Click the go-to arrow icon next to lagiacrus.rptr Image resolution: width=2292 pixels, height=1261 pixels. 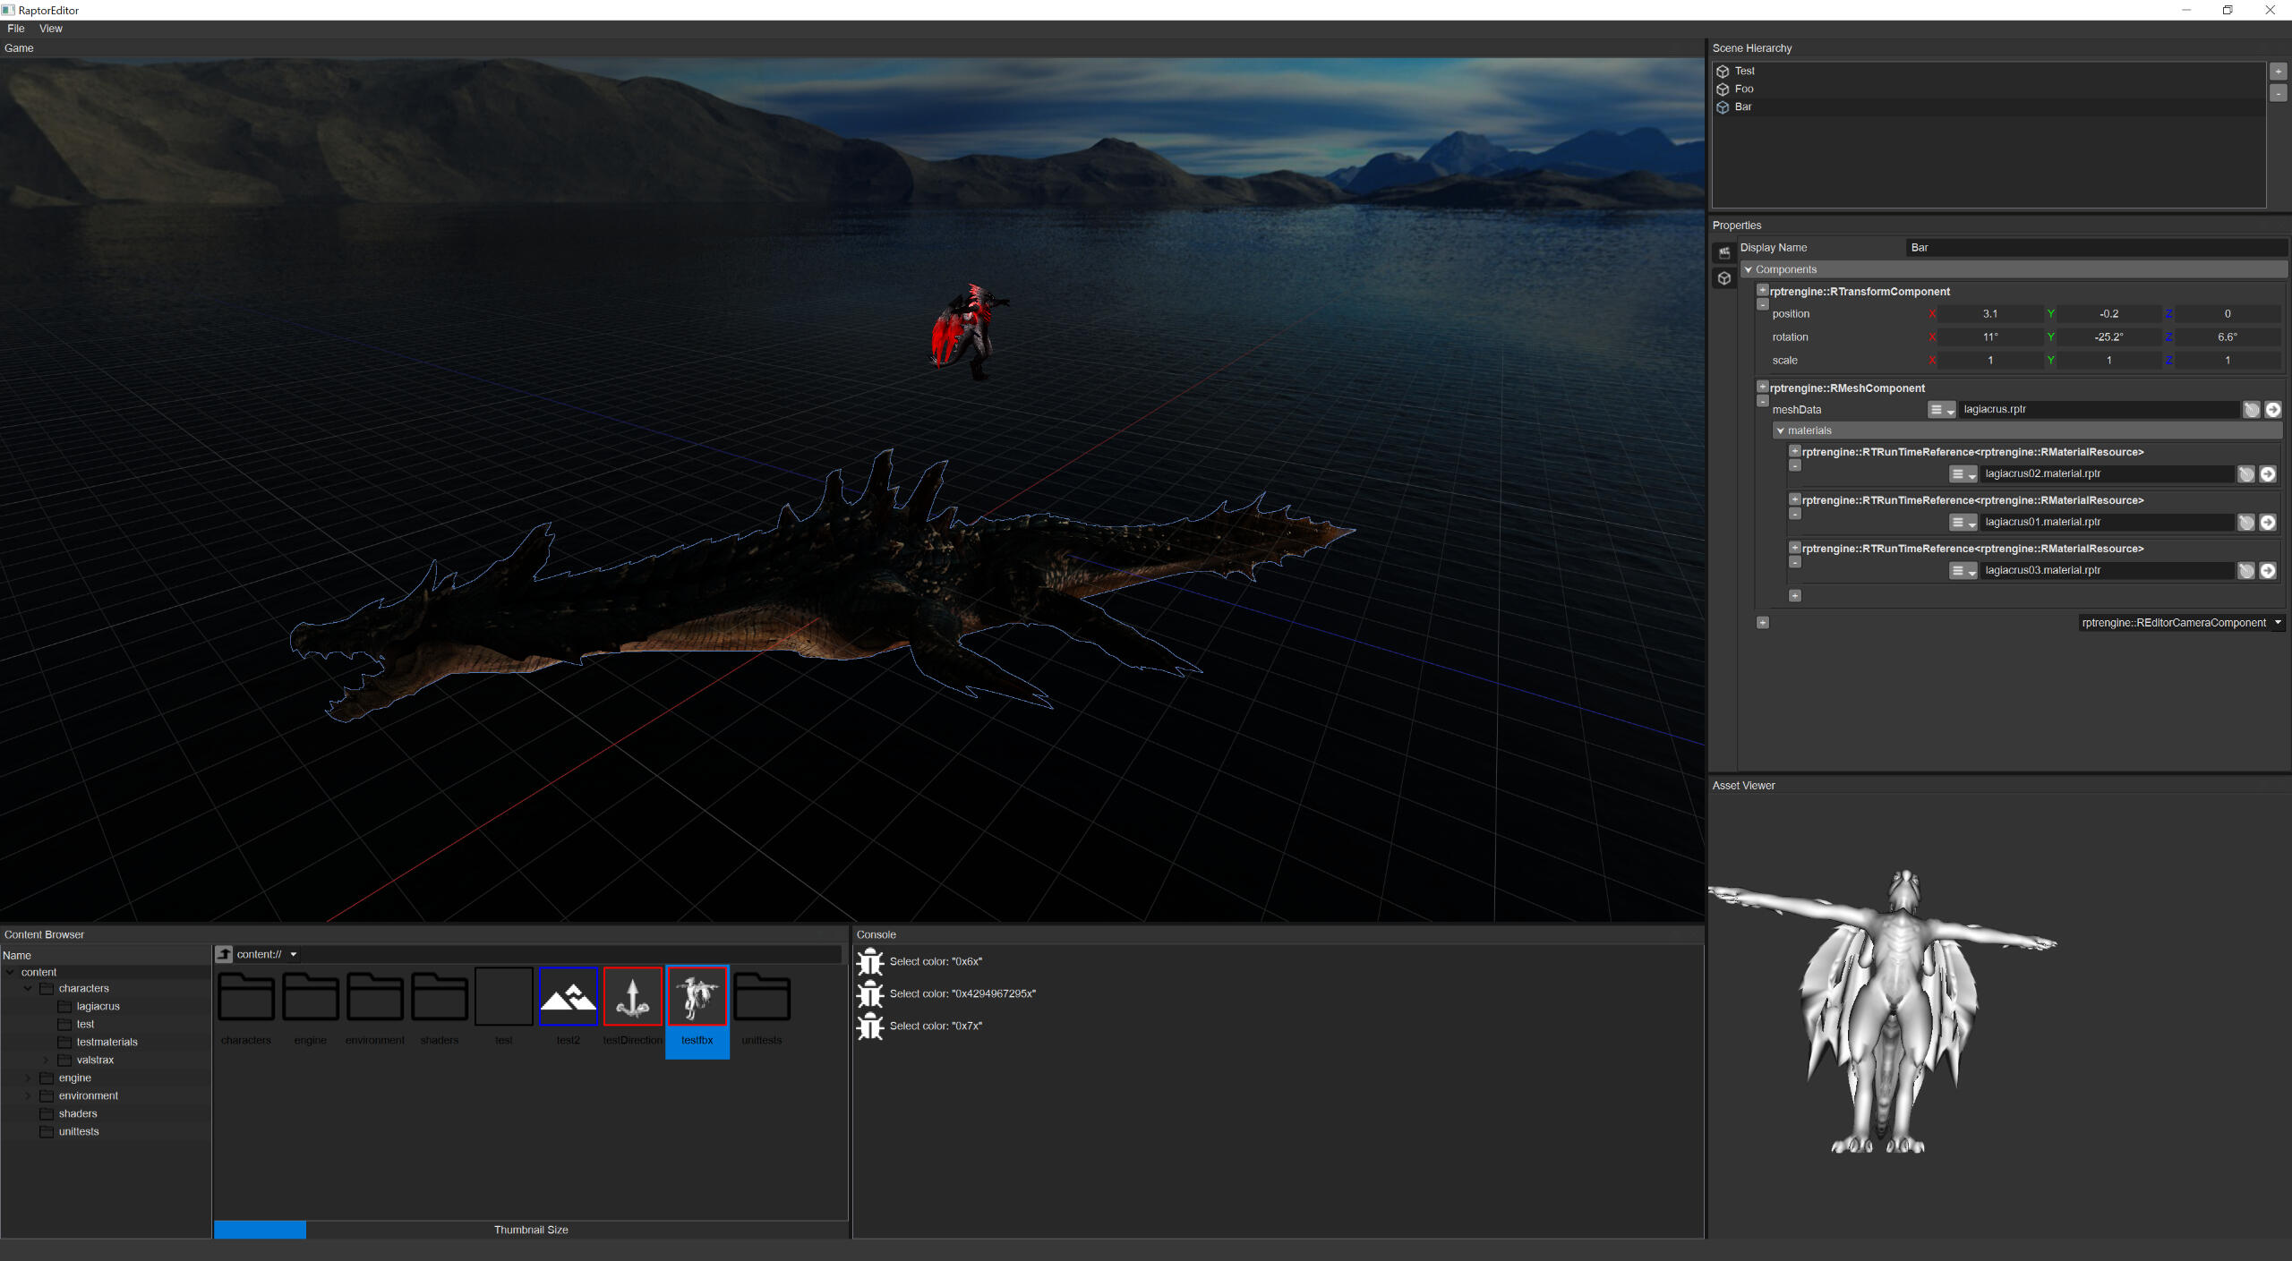tap(2273, 410)
